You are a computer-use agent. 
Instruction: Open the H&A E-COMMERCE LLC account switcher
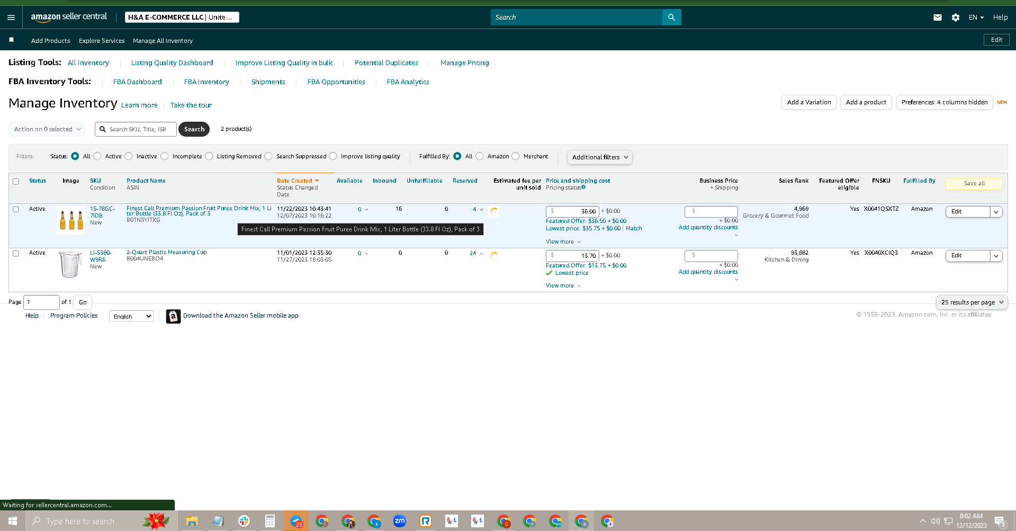[x=182, y=17]
